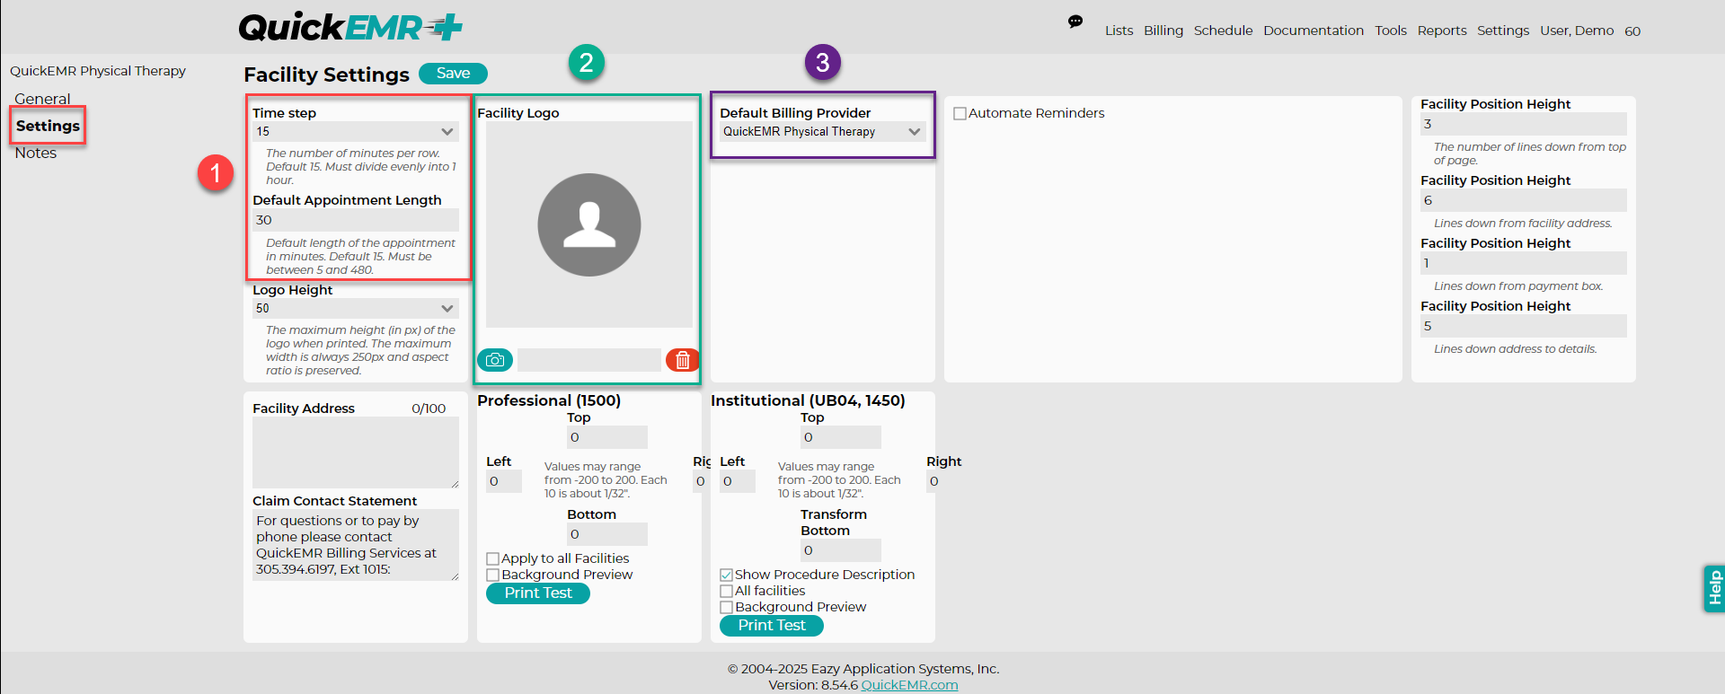Click the lines down from top field

pos(1524,124)
